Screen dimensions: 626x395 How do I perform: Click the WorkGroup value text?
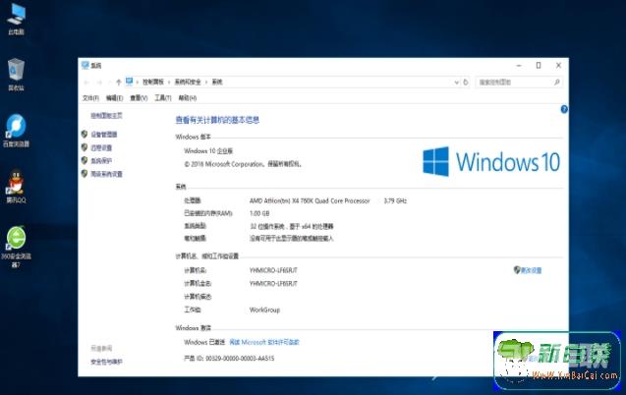tap(264, 310)
